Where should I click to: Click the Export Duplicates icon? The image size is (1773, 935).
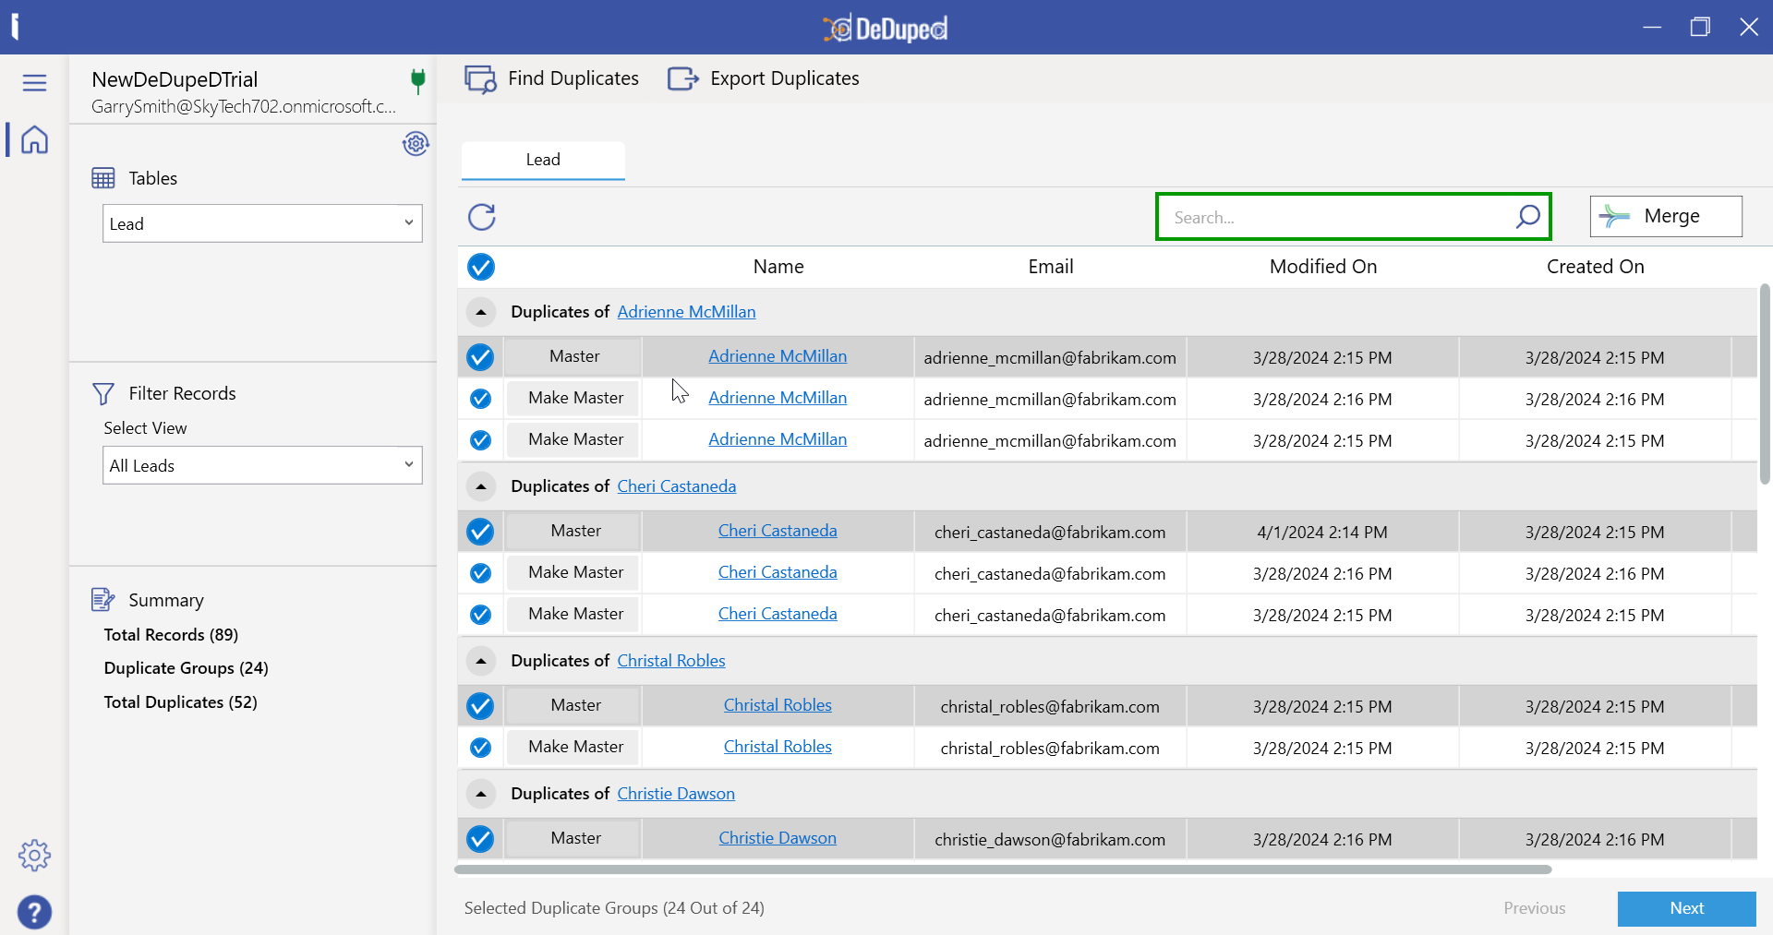682,79
